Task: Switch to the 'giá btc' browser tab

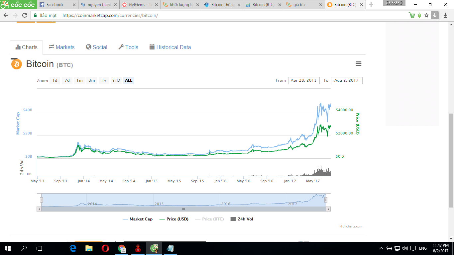Action: pos(304,5)
